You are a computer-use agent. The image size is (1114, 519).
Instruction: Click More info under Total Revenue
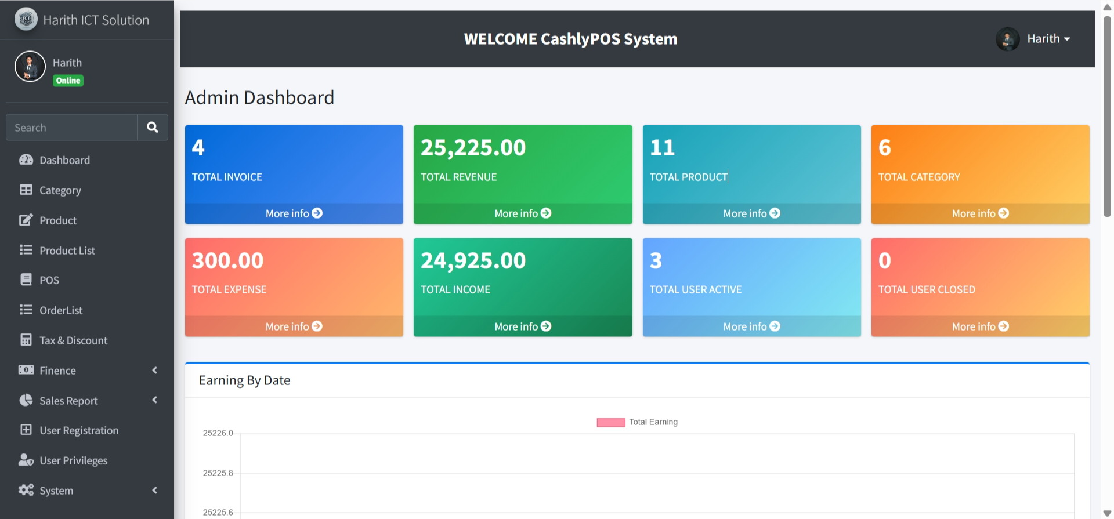(x=522, y=213)
